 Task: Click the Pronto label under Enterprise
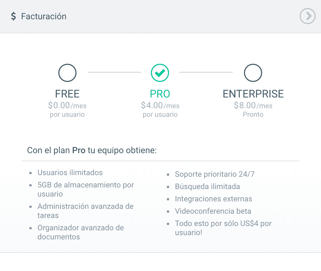[x=253, y=115]
